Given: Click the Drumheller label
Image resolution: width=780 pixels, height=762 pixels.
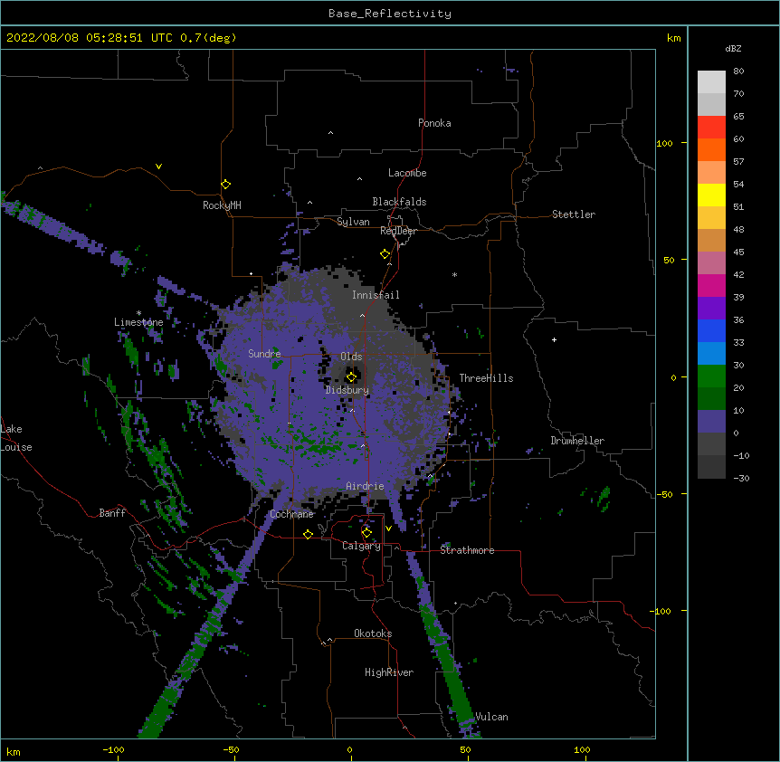Looking at the screenshot, I should (x=577, y=441).
